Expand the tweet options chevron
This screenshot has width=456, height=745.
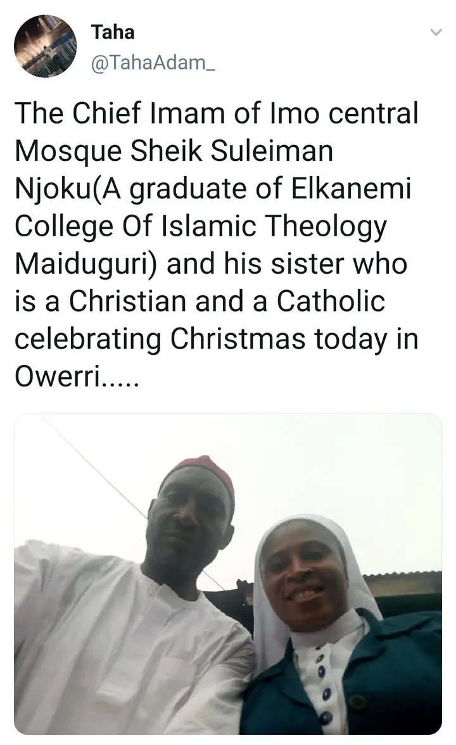tap(436, 32)
